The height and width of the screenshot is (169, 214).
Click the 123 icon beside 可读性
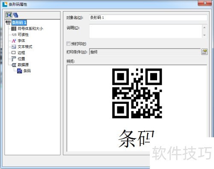point(14,35)
